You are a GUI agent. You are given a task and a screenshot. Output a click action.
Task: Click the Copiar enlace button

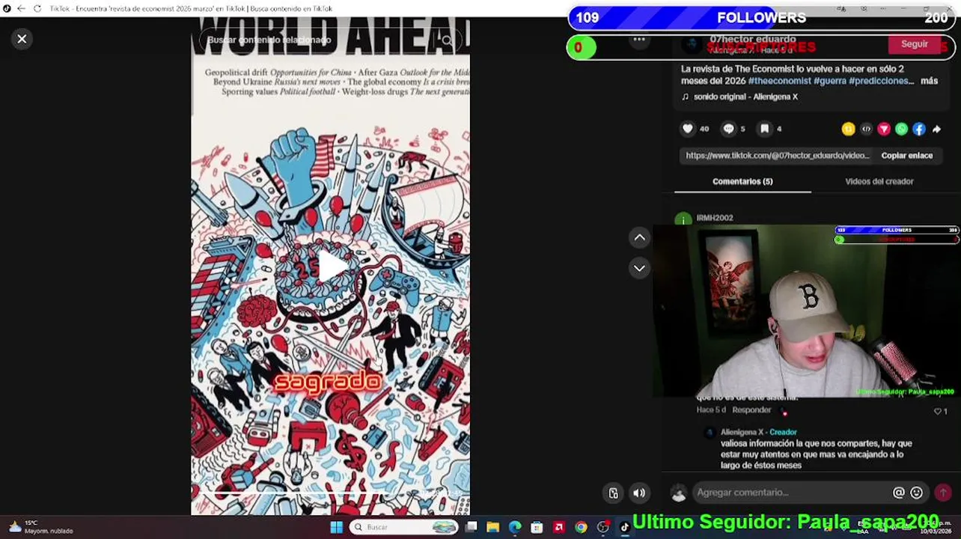coord(906,156)
